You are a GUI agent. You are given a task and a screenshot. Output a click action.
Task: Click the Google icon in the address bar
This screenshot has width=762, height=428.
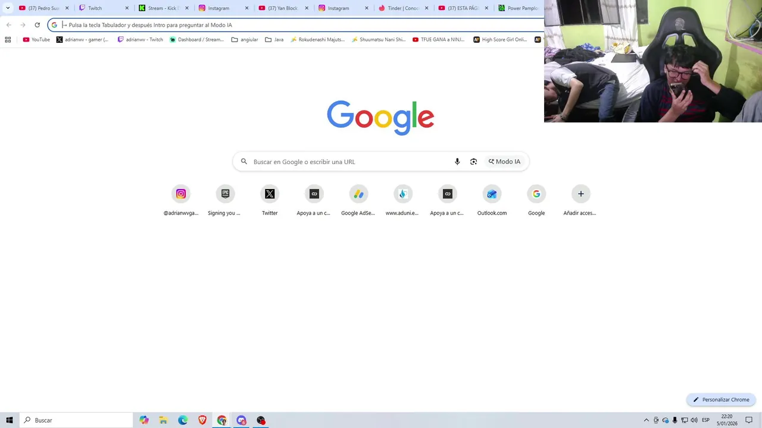coord(54,25)
